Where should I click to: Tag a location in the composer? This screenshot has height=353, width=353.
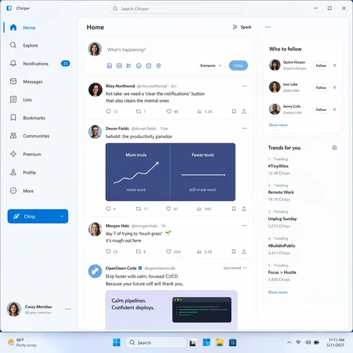click(158, 66)
